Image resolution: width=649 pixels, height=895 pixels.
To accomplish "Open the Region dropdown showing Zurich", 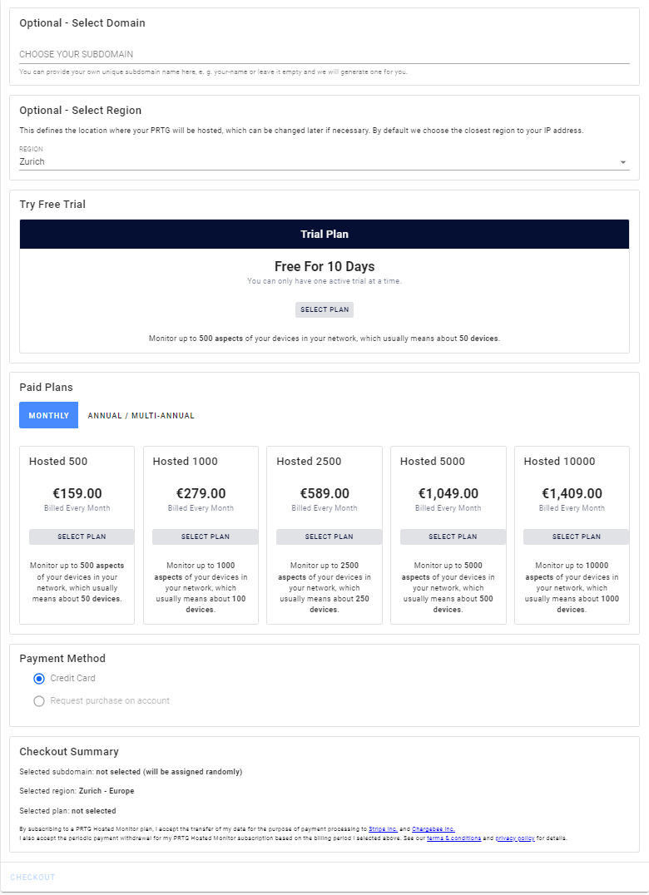I will [316, 161].
